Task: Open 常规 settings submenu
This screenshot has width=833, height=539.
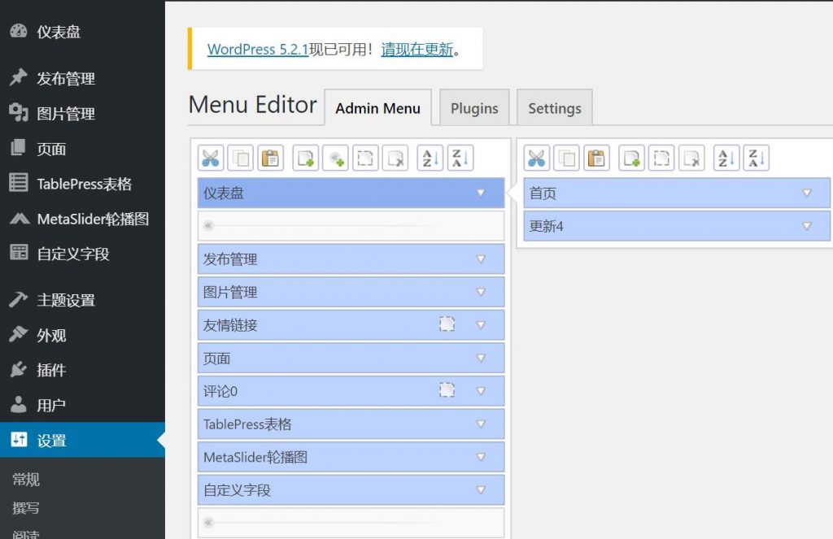Action: click(26, 480)
